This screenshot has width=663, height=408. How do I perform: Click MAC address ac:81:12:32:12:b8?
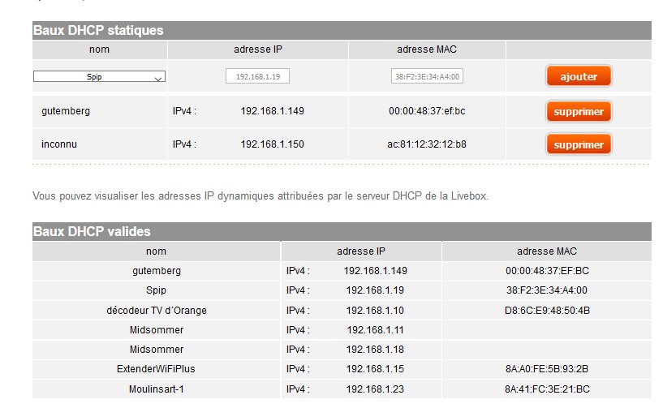coord(427,144)
